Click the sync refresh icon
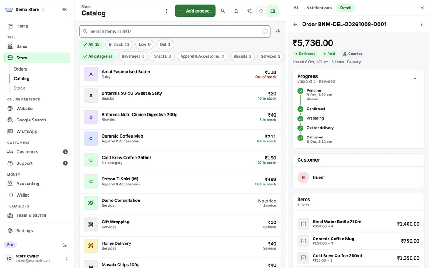429x268 pixels. click(261, 11)
